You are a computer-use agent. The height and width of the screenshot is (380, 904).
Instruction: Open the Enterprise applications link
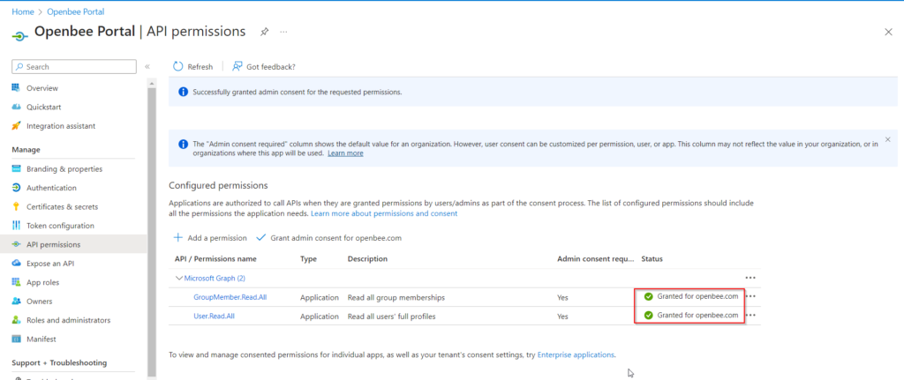click(x=576, y=354)
